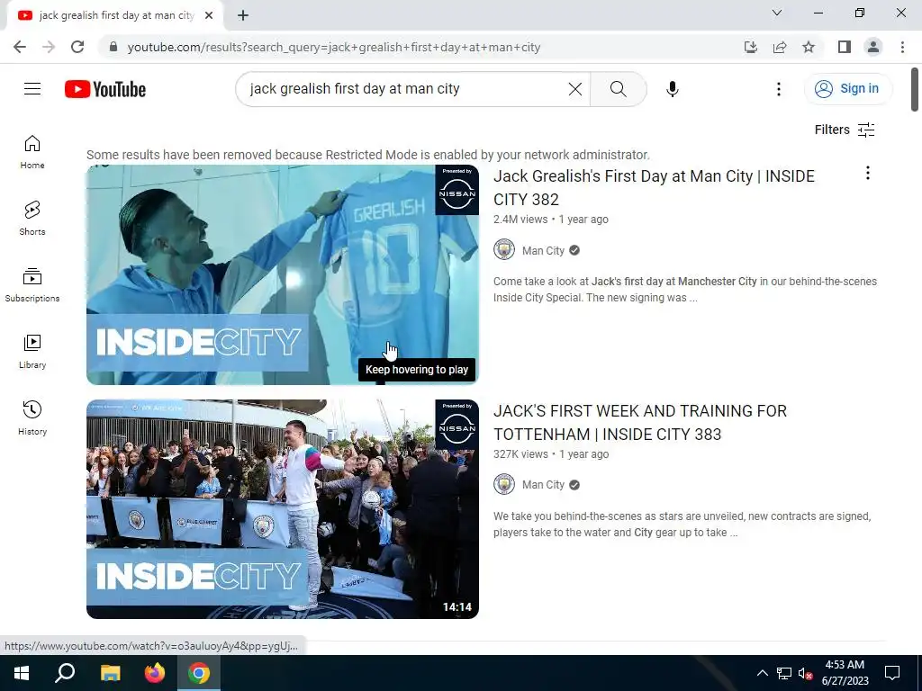
Task: Open the first video's three-dot action menu
Action: click(867, 173)
